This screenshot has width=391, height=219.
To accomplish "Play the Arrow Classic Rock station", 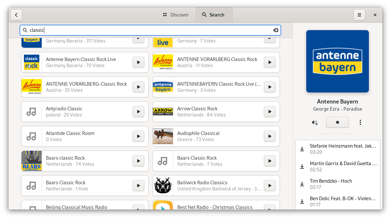I will point(270,112).
